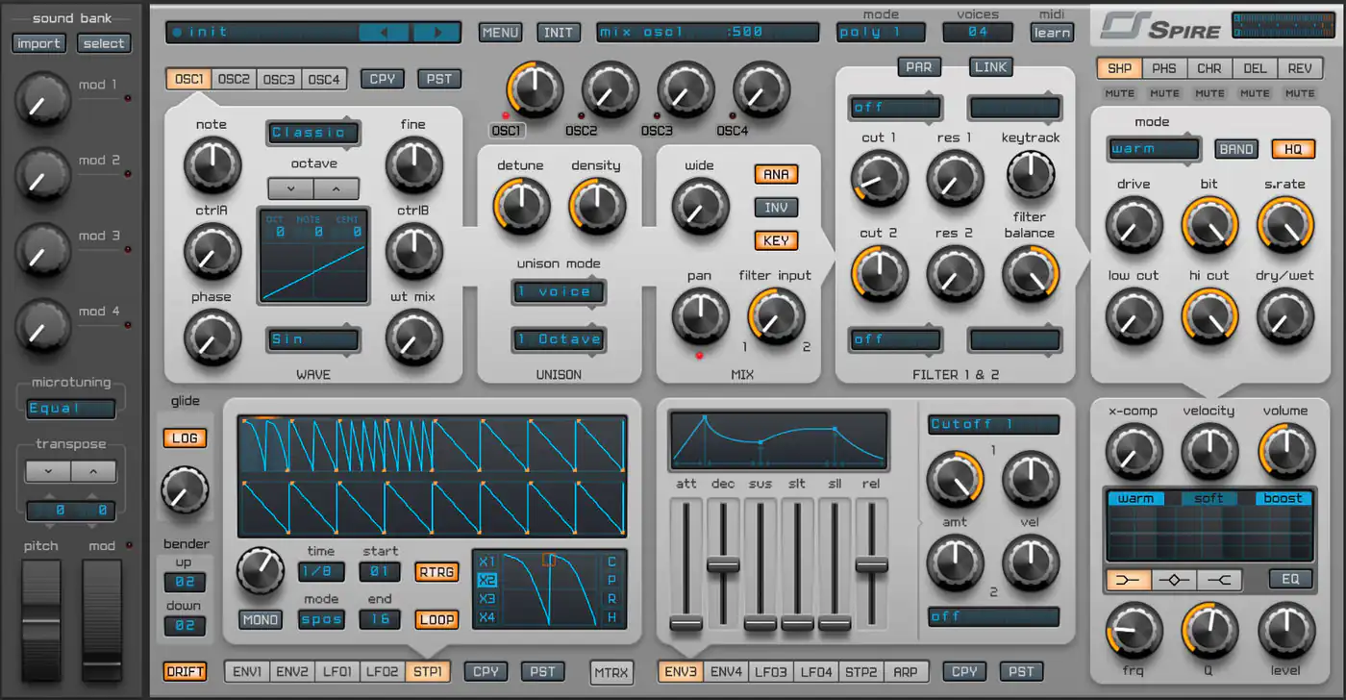Click the master volume knob
Image resolution: width=1346 pixels, height=700 pixels.
click(x=1285, y=452)
